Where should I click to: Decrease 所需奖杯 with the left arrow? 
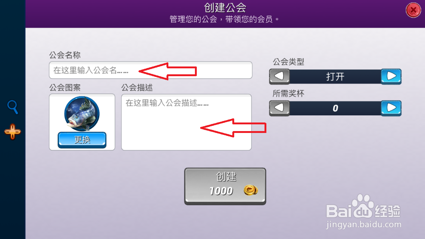[279, 108]
